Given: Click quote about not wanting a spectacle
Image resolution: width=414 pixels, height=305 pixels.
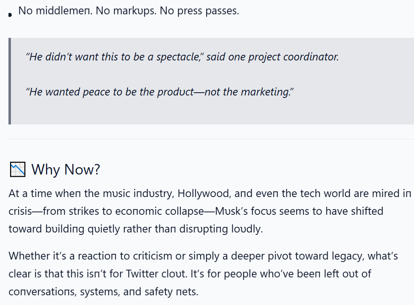Looking at the screenshot, I should (x=182, y=57).
